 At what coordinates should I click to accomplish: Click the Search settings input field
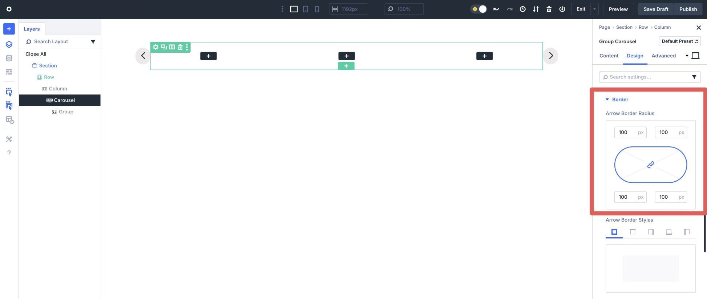point(647,77)
